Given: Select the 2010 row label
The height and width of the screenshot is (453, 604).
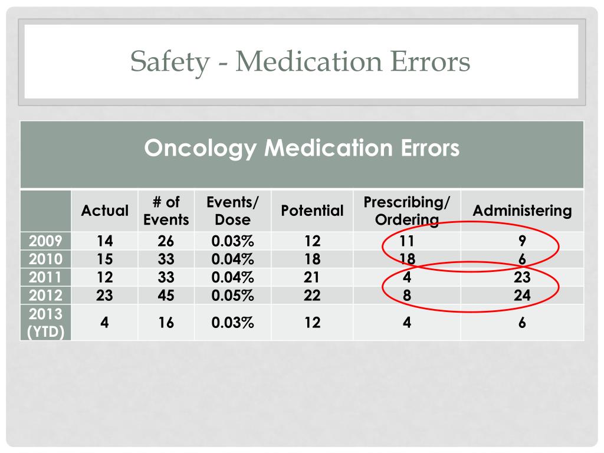Looking at the screenshot, I should click(x=46, y=259).
